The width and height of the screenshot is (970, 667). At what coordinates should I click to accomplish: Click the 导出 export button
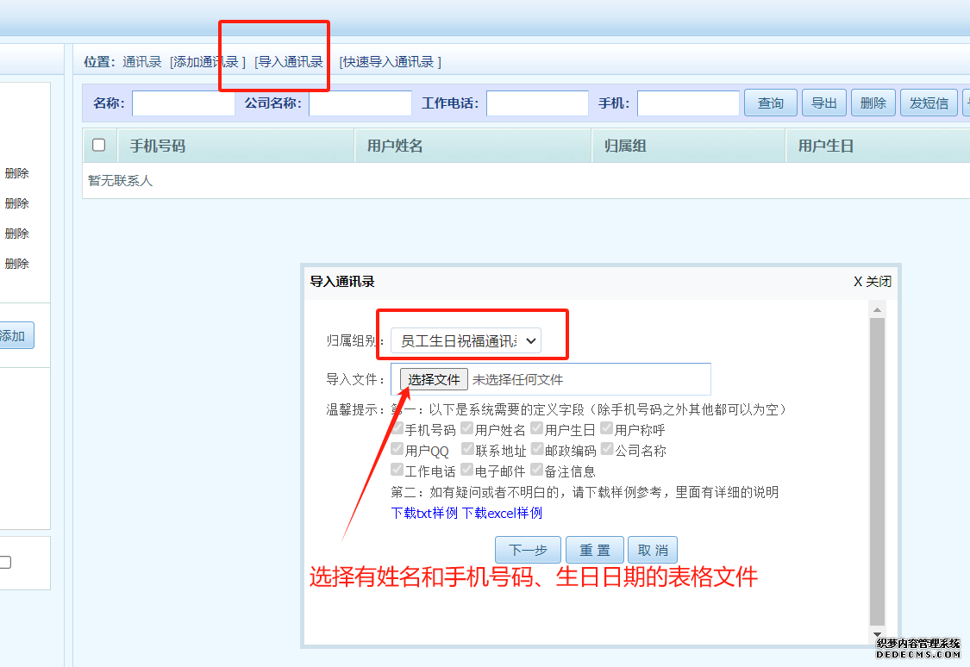[x=823, y=103]
